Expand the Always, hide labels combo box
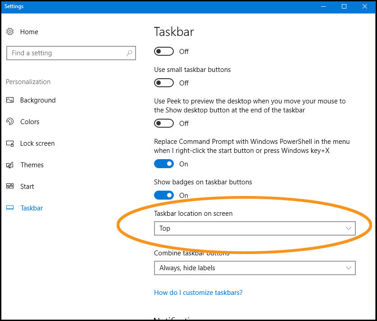377x321 pixels. pyautogui.click(x=254, y=268)
